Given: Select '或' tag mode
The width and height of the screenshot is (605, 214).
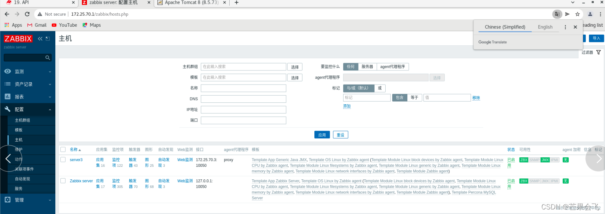Looking at the screenshot, I should [x=380, y=88].
